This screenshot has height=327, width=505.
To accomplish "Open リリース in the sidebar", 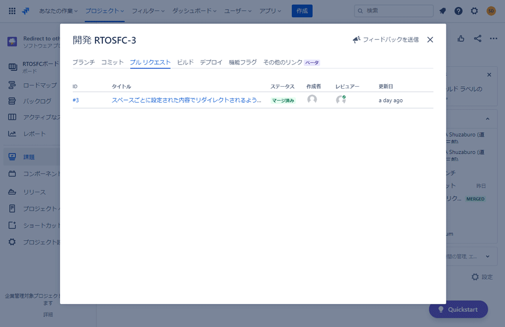I will tap(33, 192).
